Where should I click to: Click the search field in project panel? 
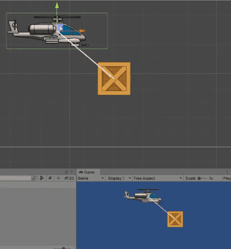[16, 178]
